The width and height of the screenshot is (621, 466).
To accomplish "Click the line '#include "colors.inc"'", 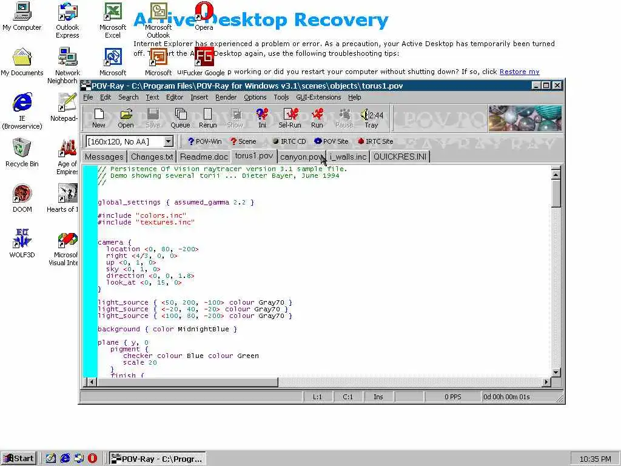I will point(142,215).
